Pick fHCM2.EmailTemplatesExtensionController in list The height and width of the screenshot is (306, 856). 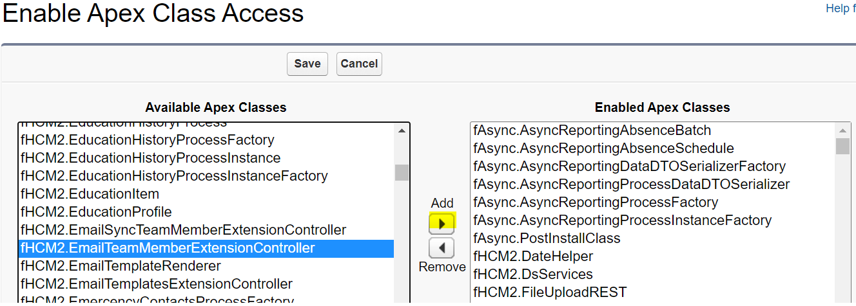click(157, 284)
